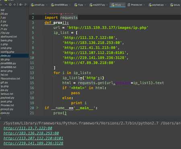The image size is (181, 149).
Task: Click the 'else:' statement on line 18
Action: tap(68, 98)
